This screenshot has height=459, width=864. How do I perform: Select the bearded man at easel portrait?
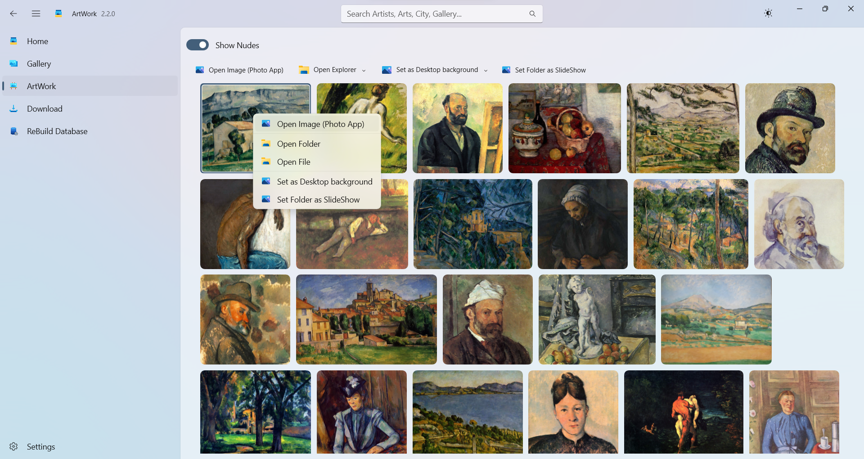pos(458,128)
